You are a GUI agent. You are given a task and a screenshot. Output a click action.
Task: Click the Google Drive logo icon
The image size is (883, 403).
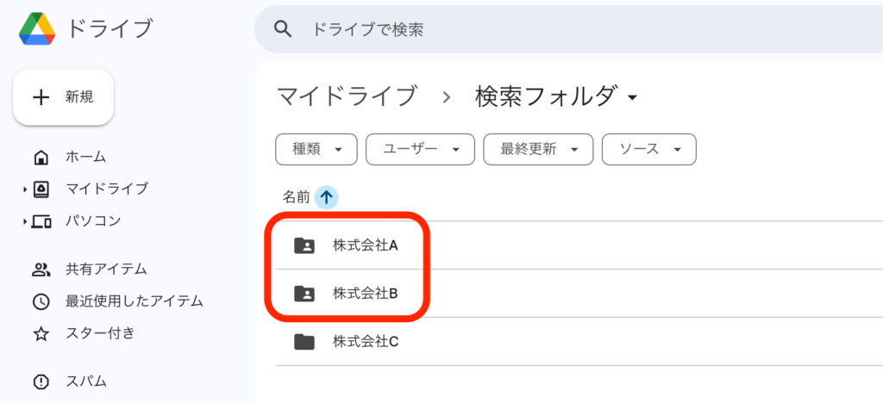click(x=37, y=29)
